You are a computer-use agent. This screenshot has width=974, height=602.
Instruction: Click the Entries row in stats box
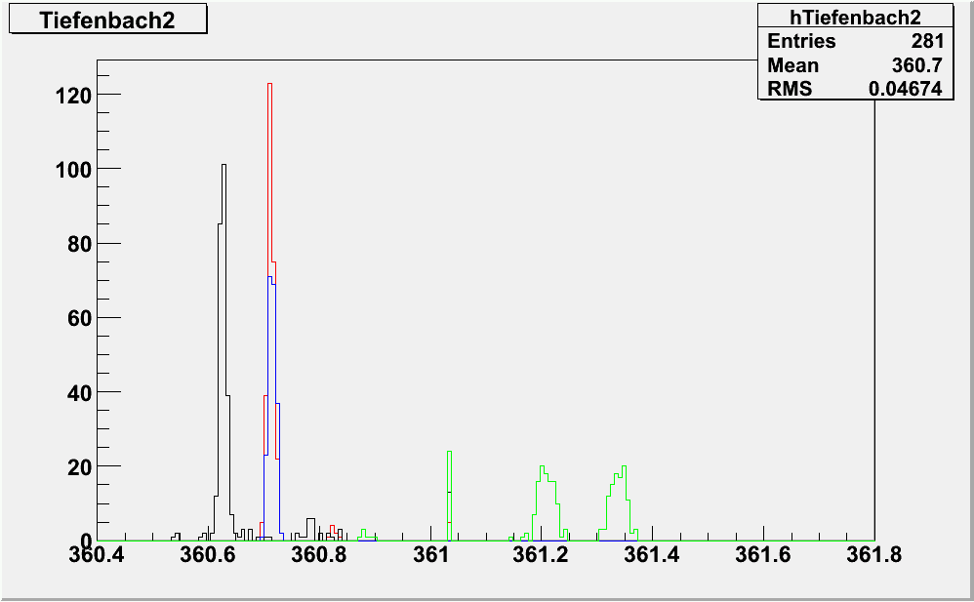click(855, 41)
